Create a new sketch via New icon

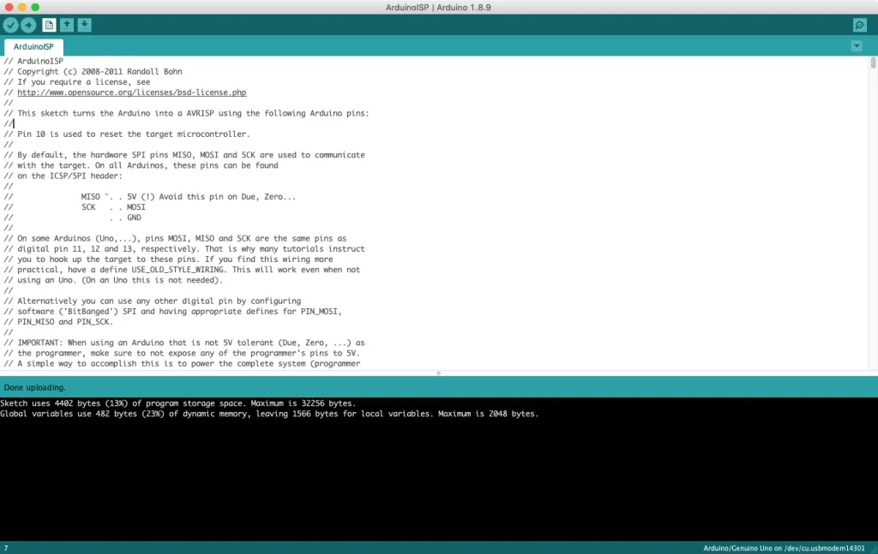(49, 26)
